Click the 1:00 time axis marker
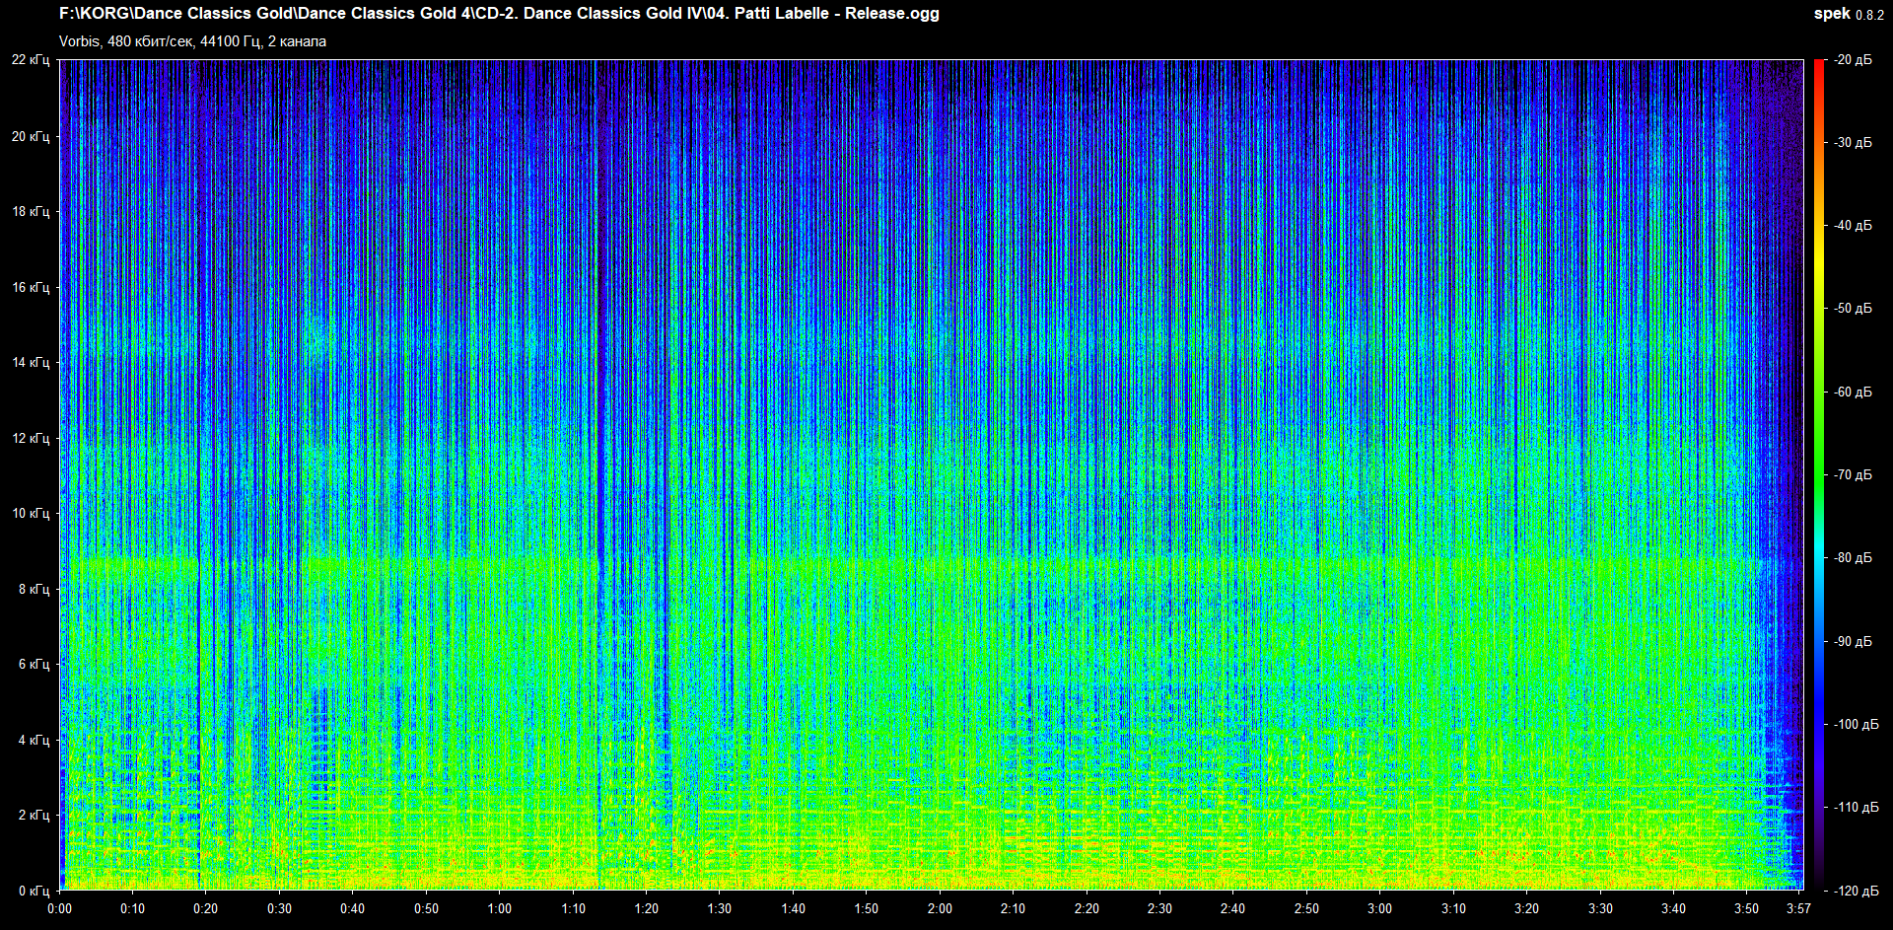The image size is (1893, 930). coord(500,908)
